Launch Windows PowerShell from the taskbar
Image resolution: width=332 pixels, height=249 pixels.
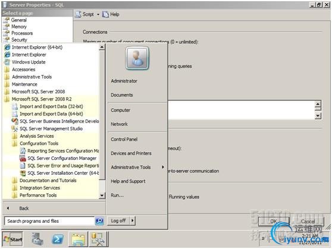[x=58, y=239]
